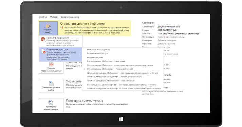Click the Удалить персональные данные icon
Image resolution: width=242 pixels, height=127 pixels.
(51, 65)
